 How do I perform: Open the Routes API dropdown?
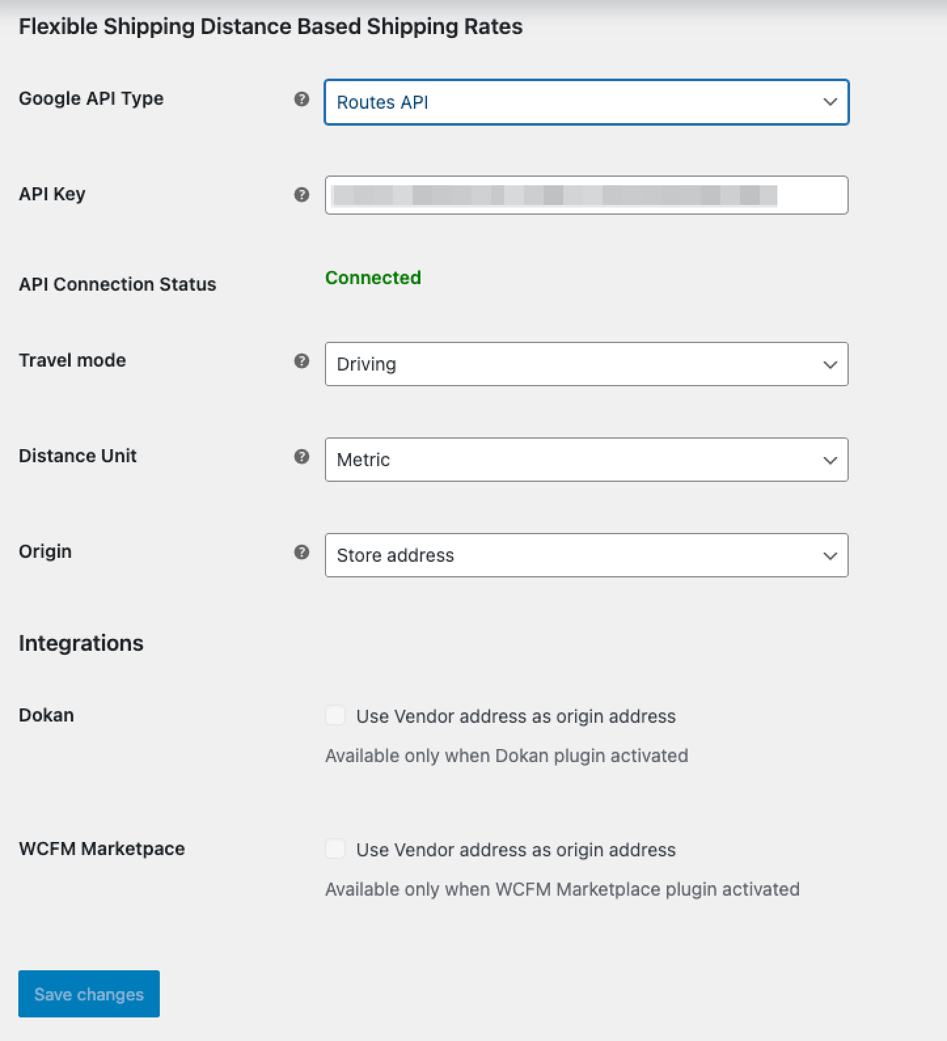click(x=586, y=102)
